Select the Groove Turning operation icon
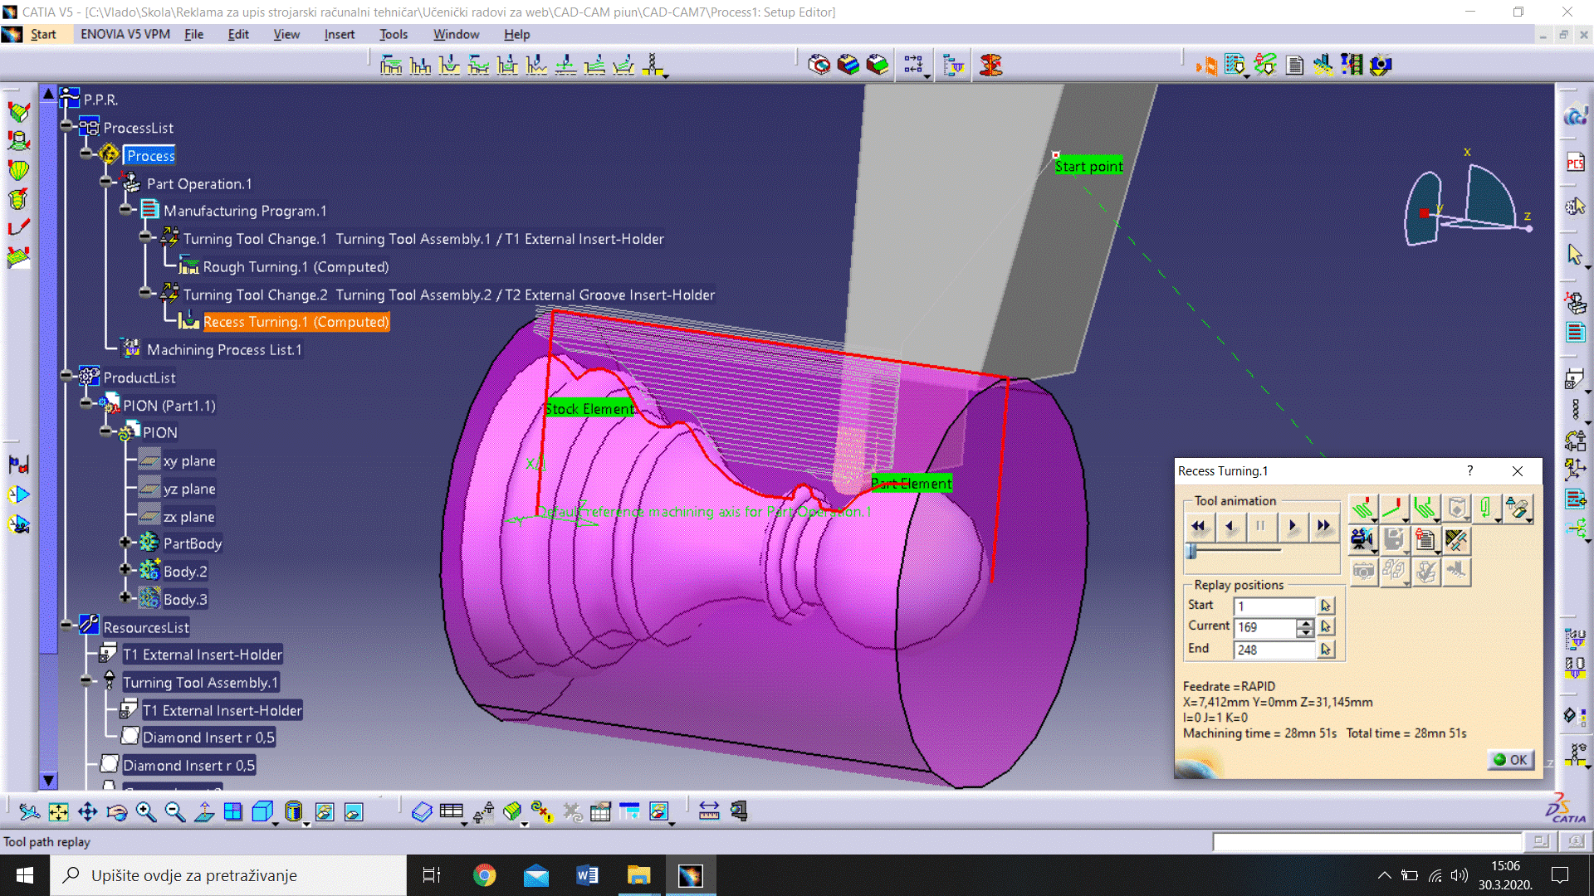The height and width of the screenshot is (896, 1594). [420, 65]
